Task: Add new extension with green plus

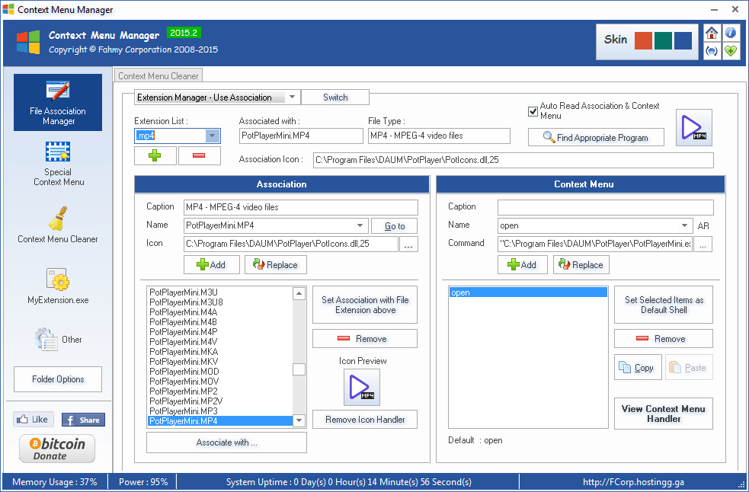Action: coord(155,155)
